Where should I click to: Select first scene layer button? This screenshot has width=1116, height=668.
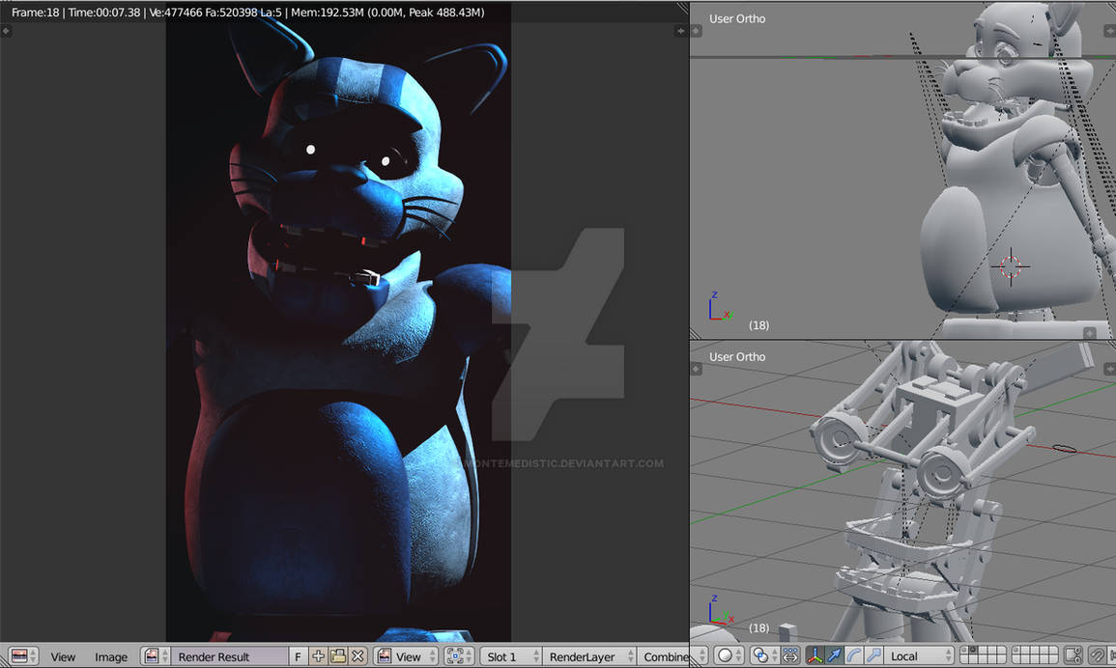(x=964, y=651)
